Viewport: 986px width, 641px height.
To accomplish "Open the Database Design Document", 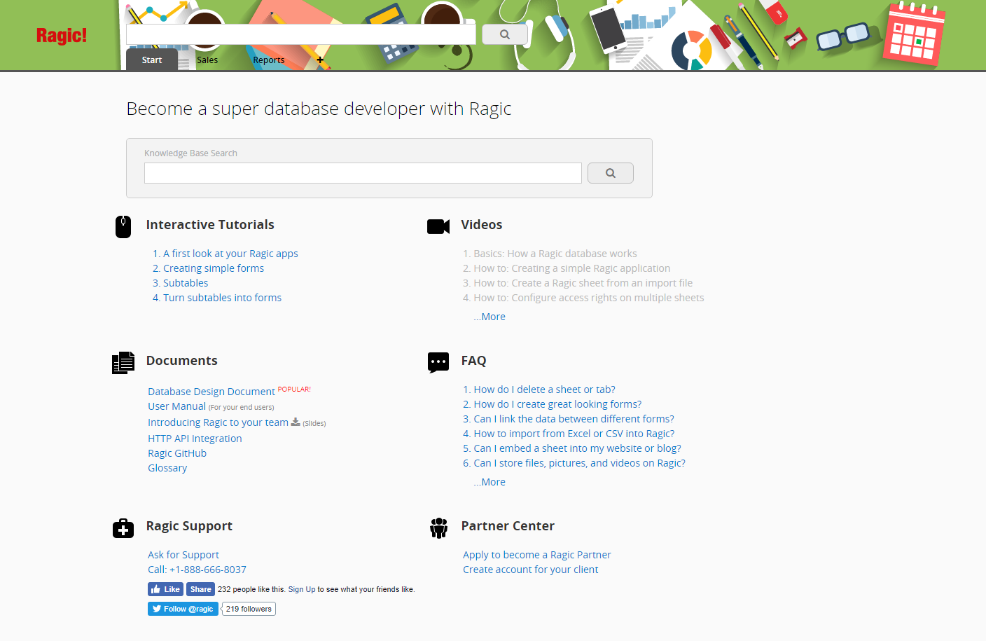I will coord(211,392).
